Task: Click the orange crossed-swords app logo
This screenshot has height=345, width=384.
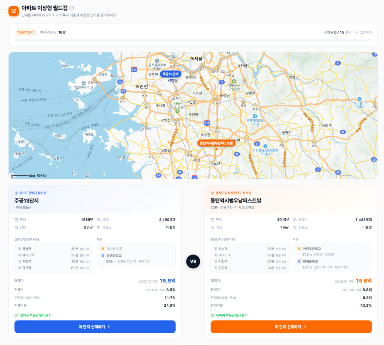Action: point(13,11)
